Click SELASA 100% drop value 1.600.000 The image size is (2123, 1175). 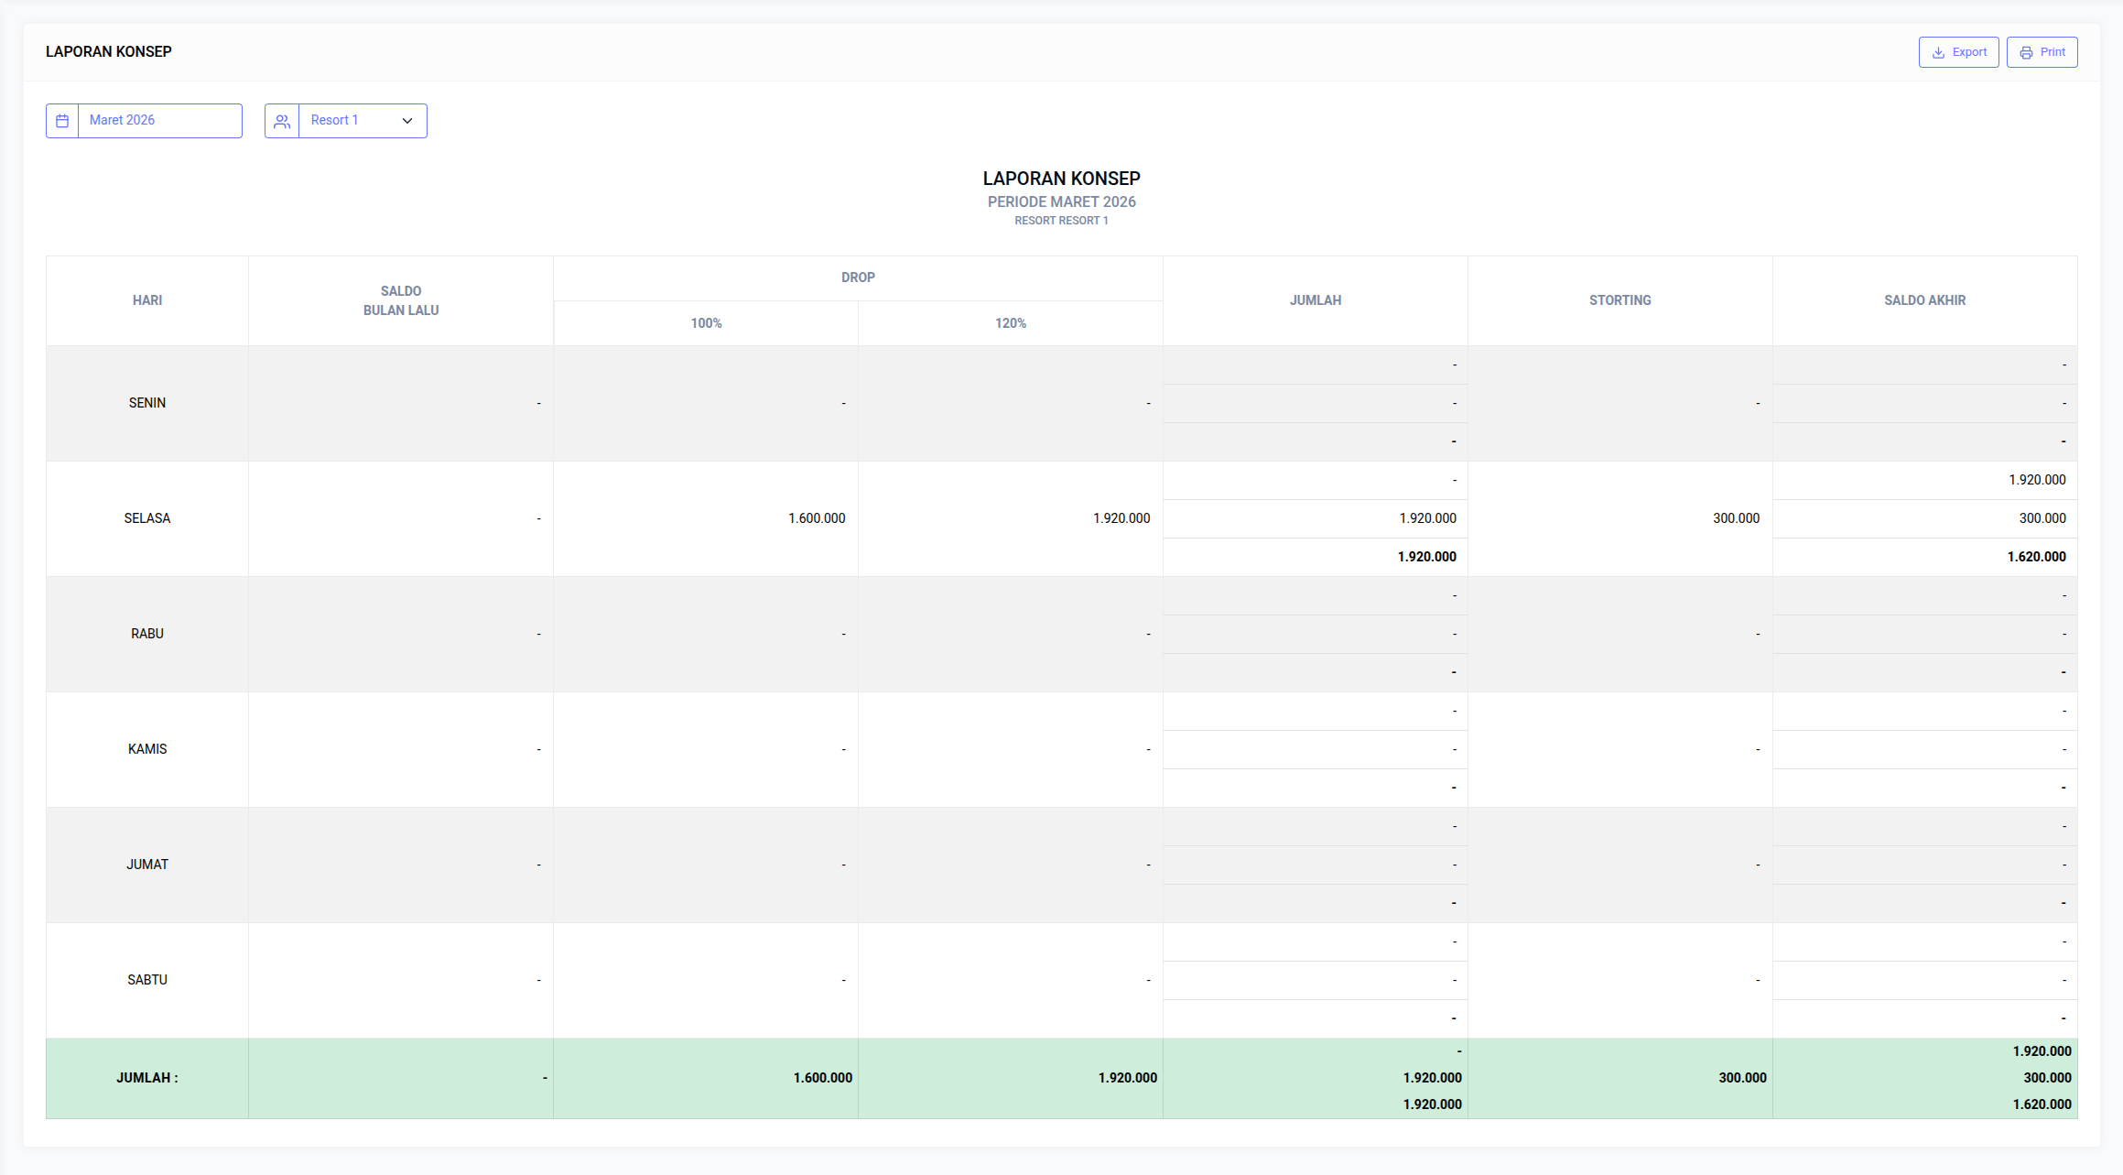[x=817, y=518]
